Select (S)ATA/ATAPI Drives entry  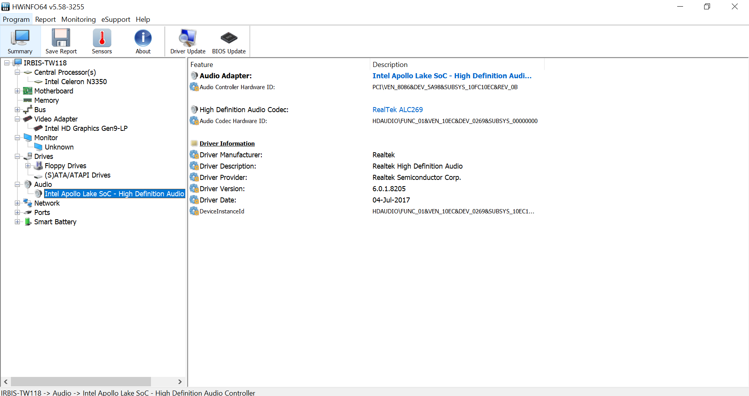(78, 175)
